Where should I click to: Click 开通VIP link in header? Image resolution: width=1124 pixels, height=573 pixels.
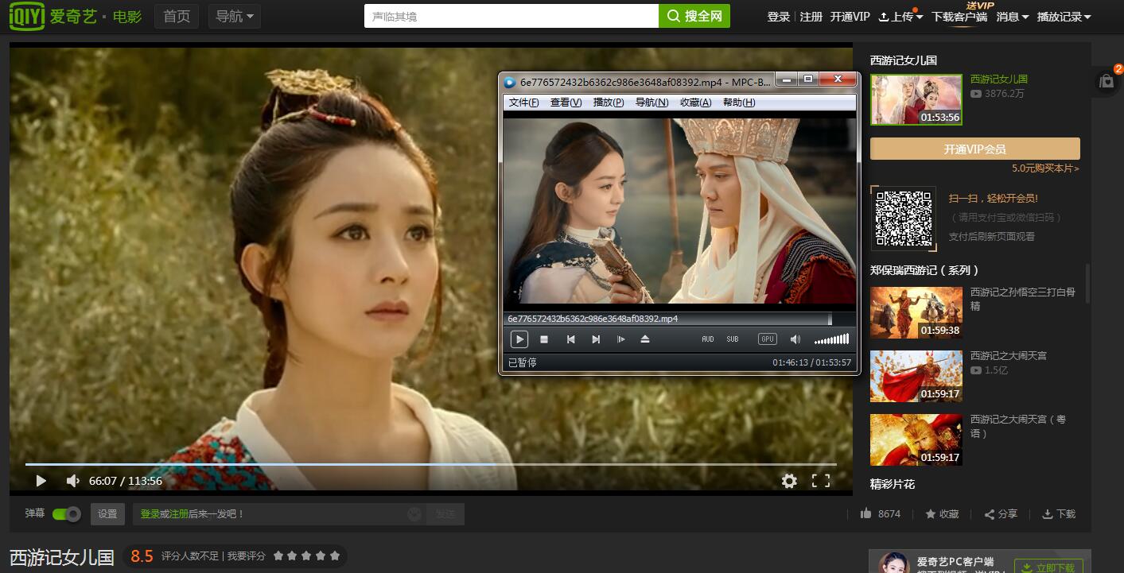click(850, 17)
